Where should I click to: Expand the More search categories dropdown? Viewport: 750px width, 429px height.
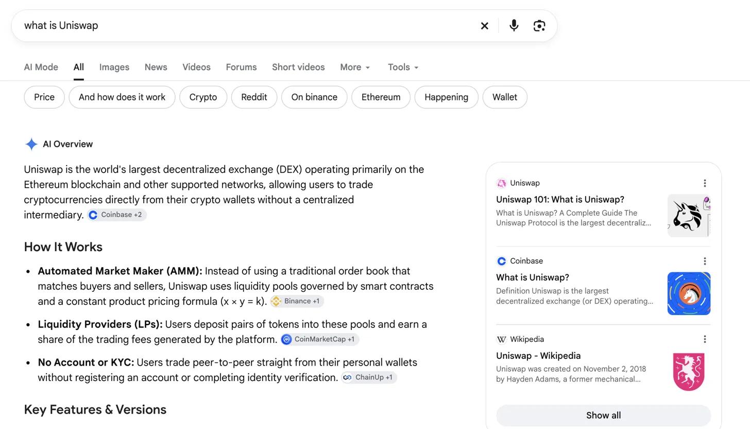pos(355,68)
